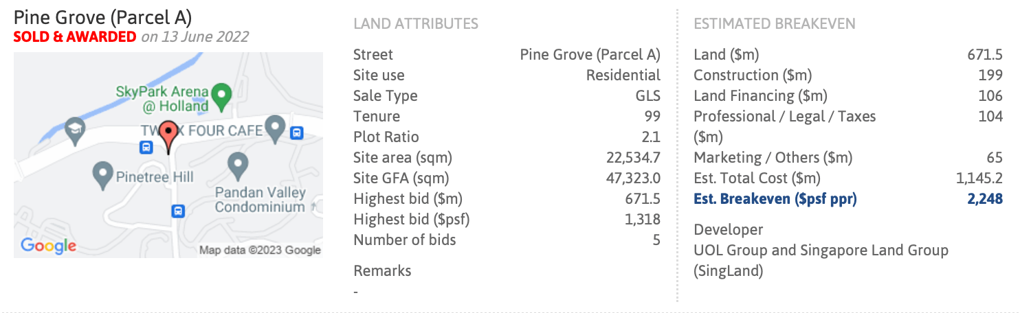Image resolution: width=1020 pixels, height=313 pixels.
Task: Click the bus stop icon left of red marker
Action: [x=146, y=147]
